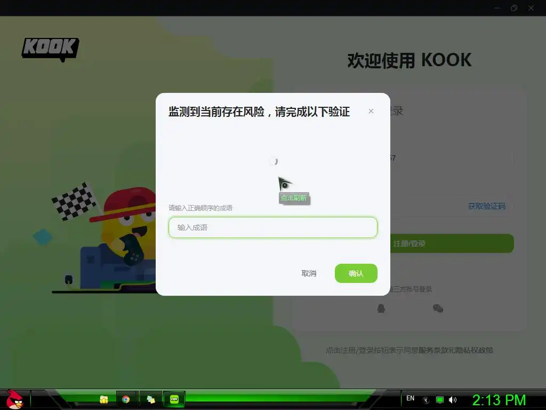Image resolution: width=546 pixels, height=410 pixels.
Task: Click the idiom input field
Action: coord(272,227)
